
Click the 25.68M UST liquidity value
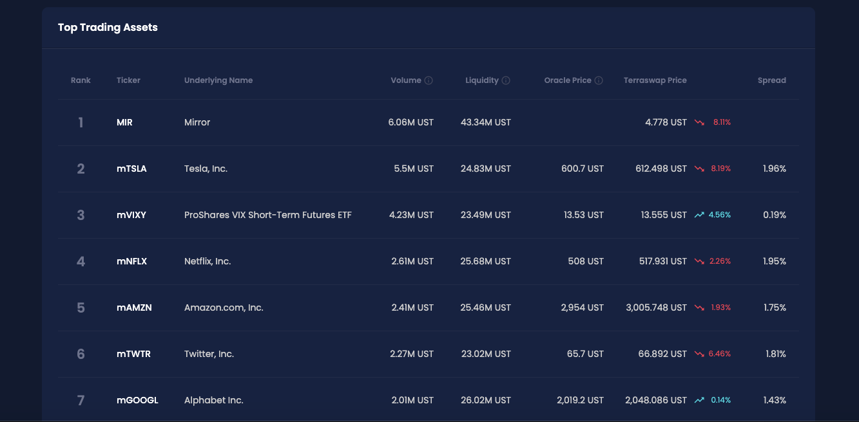486,261
